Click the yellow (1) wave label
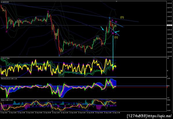The width and height of the screenshot is (173, 119). tap(116, 37)
